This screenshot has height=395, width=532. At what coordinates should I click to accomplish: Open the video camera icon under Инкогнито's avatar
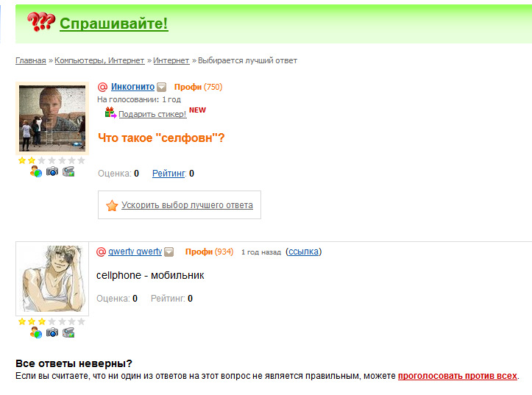click(x=68, y=171)
